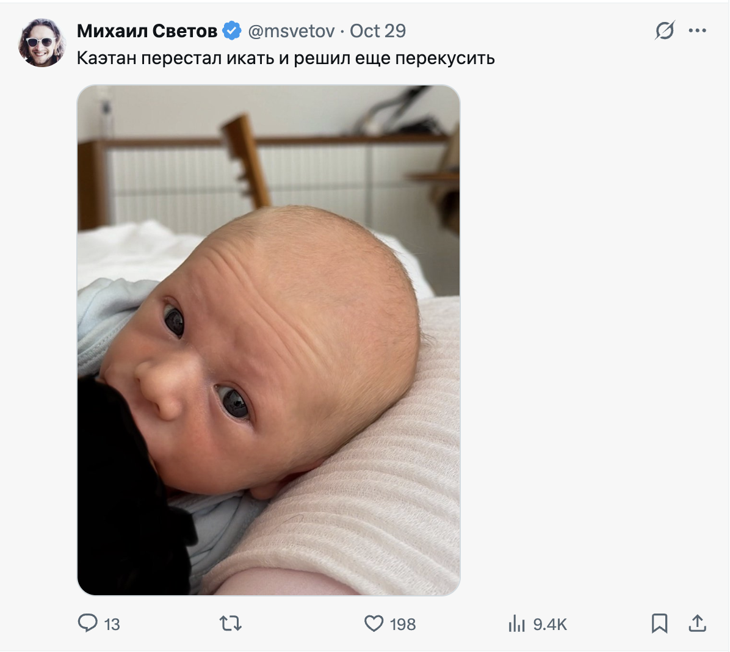Open the author's profile picture avatar
The image size is (730, 652).
click(x=42, y=42)
